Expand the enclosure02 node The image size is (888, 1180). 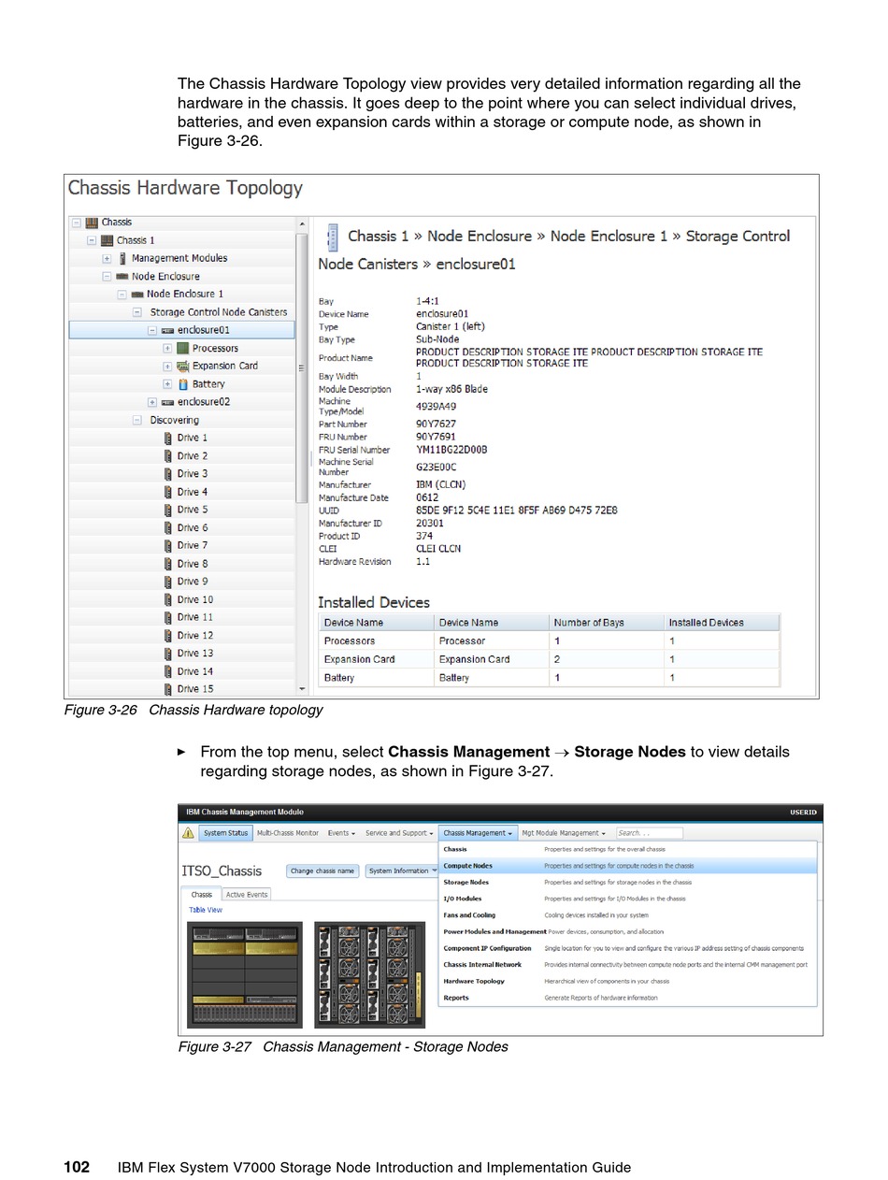[152, 402]
